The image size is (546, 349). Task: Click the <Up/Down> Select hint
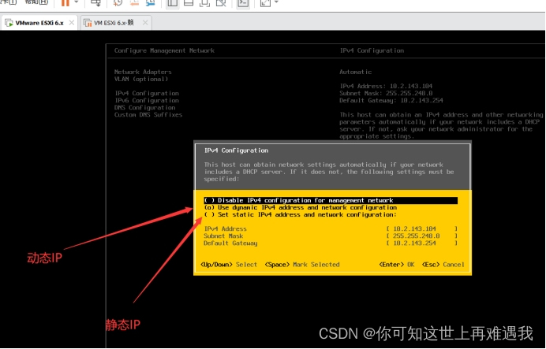(x=229, y=265)
